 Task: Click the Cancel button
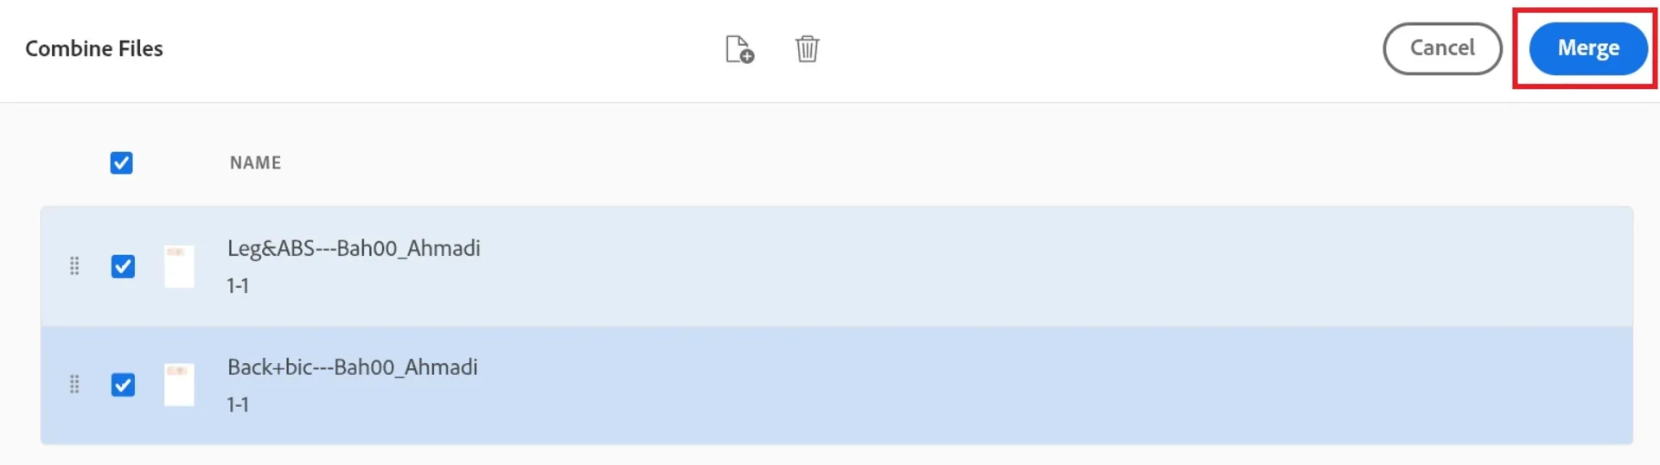click(x=1442, y=48)
